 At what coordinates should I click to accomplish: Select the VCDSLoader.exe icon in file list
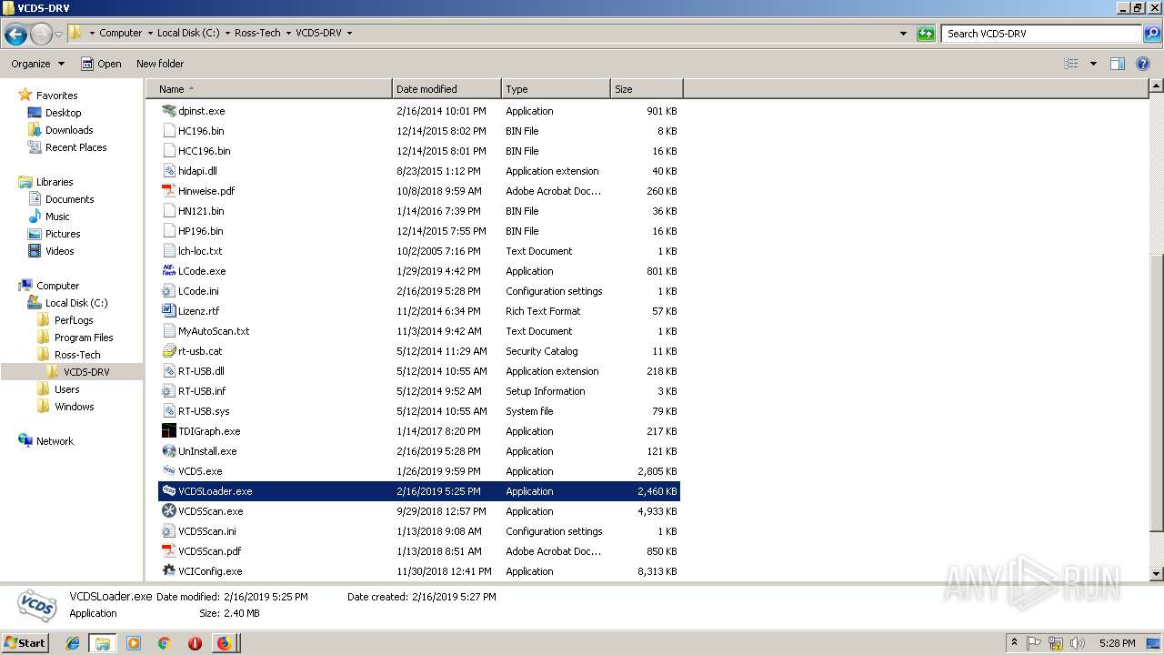click(169, 491)
